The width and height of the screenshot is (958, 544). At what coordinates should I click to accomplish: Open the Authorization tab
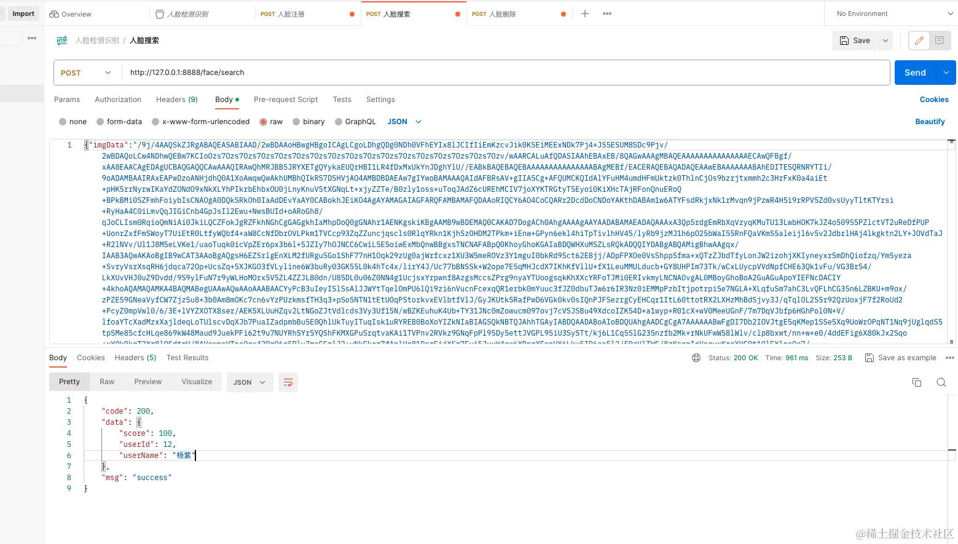coord(118,100)
